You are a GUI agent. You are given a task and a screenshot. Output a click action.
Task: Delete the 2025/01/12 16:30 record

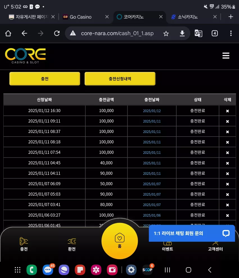(227, 111)
